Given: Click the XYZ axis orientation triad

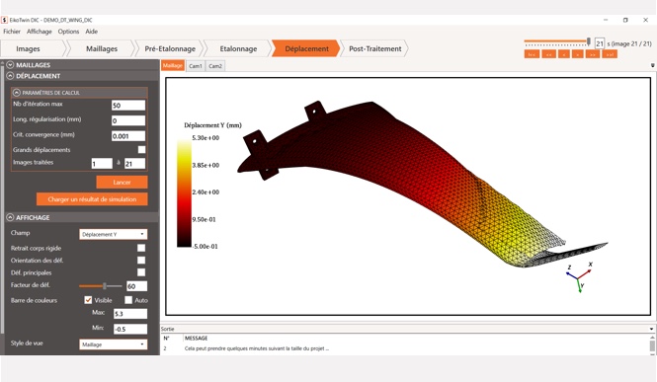Looking at the screenshot, I should [580, 277].
